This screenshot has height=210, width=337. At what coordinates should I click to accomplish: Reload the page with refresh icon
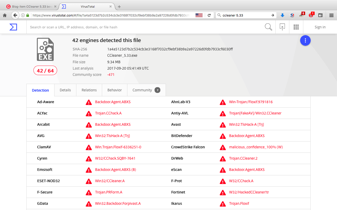tap(209, 15)
